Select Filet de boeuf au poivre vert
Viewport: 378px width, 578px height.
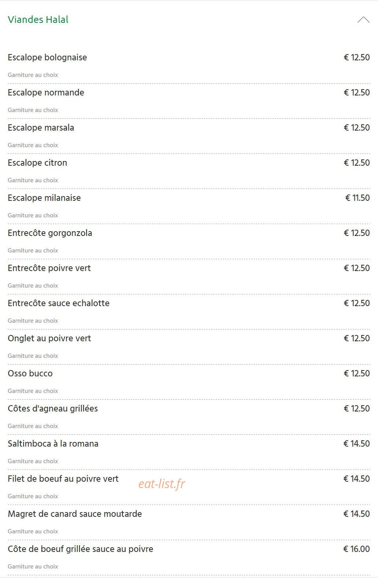[x=63, y=479]
